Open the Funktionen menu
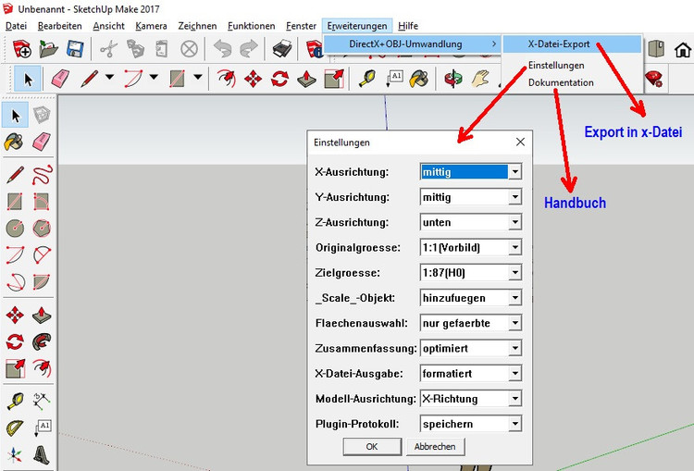The image size is (694, 471). click(252, 26)
